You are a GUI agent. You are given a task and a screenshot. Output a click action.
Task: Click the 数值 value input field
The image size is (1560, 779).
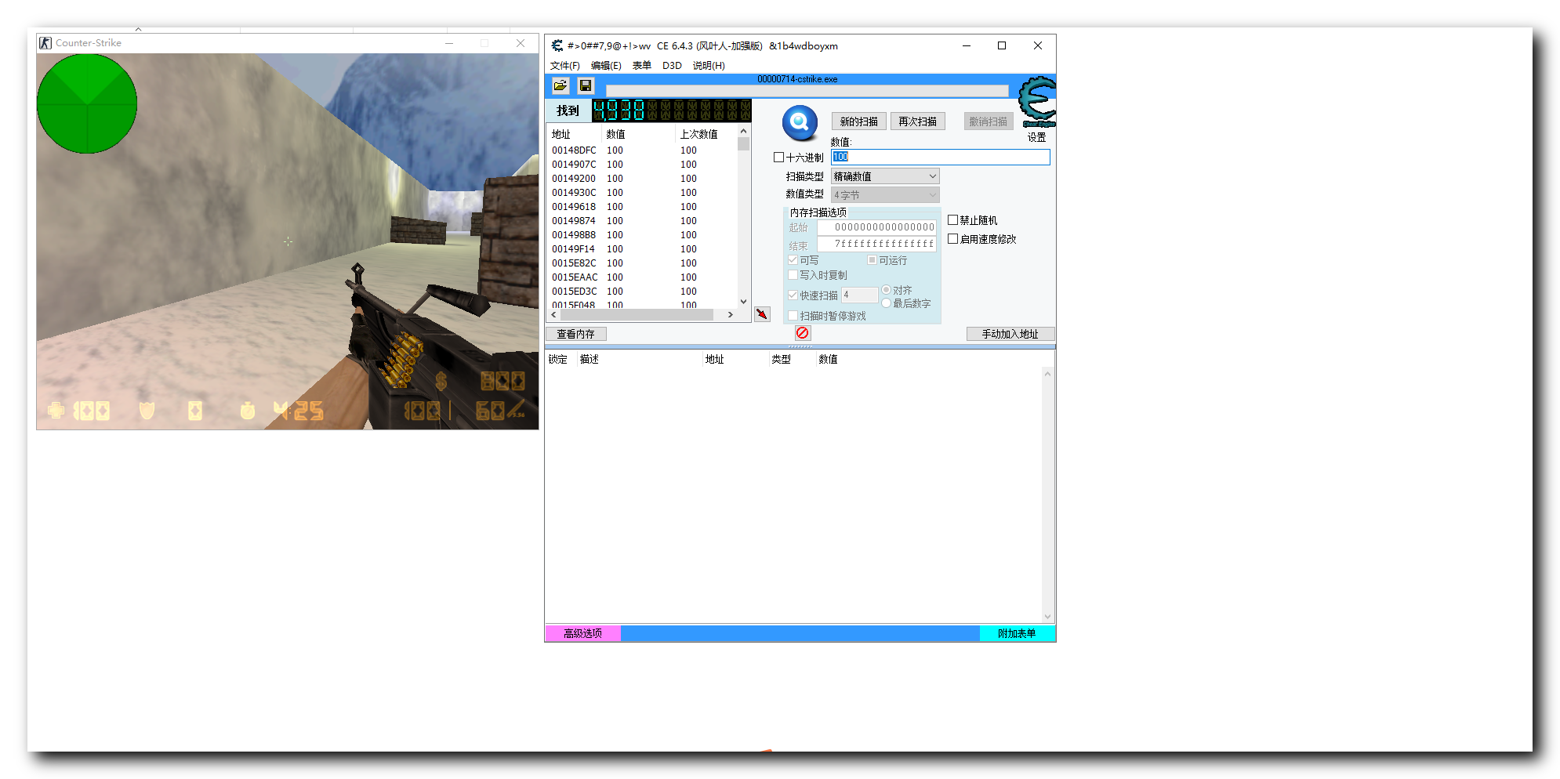pos(941,157)
